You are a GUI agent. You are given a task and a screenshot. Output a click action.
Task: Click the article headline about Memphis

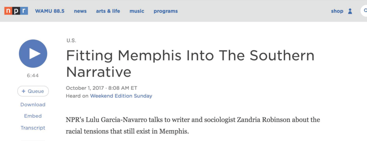pyautogui.click(x=190, y=64)
